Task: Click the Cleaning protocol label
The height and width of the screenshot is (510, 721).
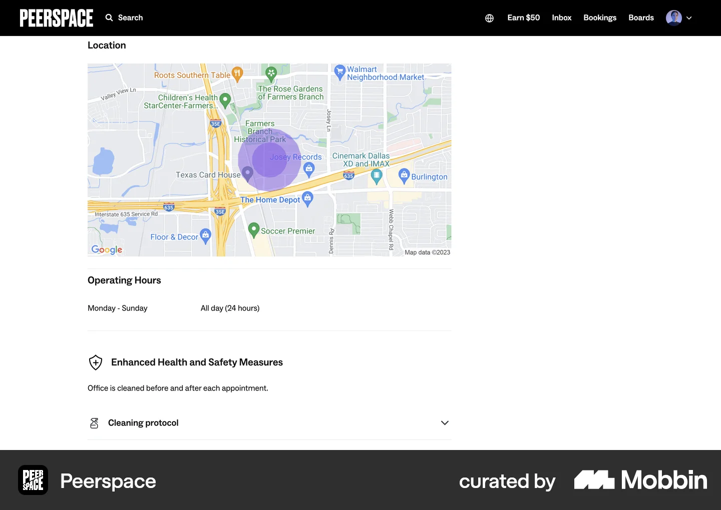Action: coord(143,423)
